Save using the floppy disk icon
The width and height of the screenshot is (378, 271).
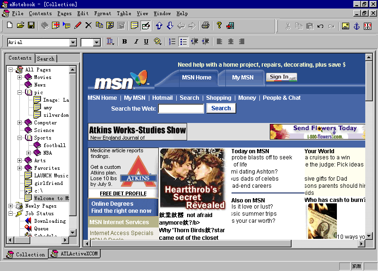(x=31, y=25)
